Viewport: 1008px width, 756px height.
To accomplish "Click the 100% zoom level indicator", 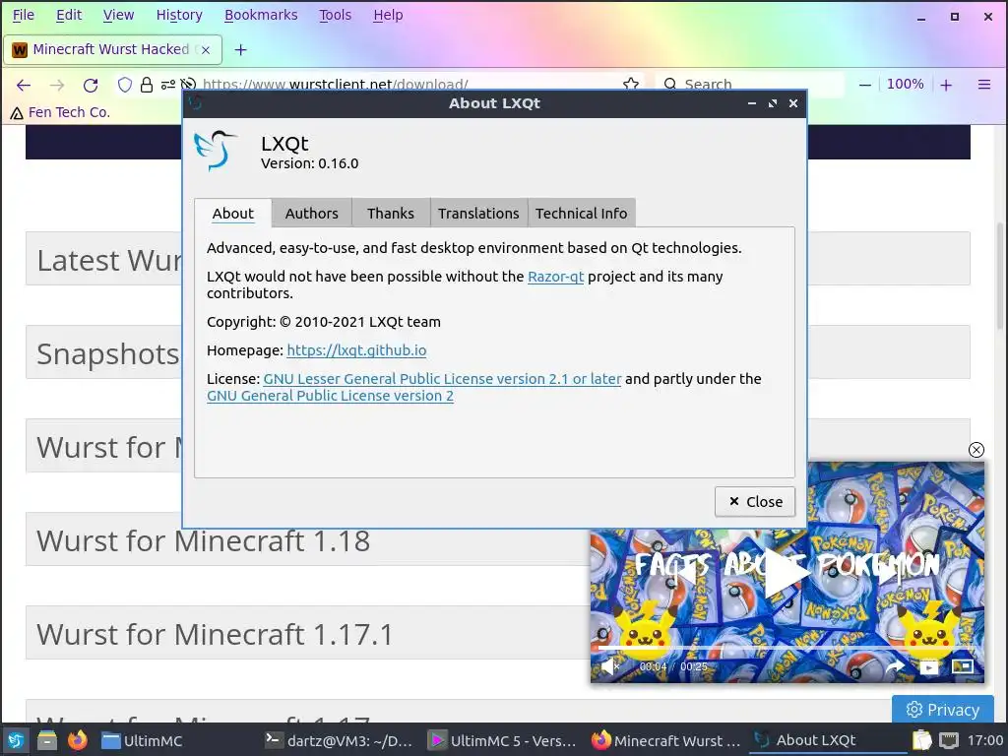I will [x=906, y=85].
